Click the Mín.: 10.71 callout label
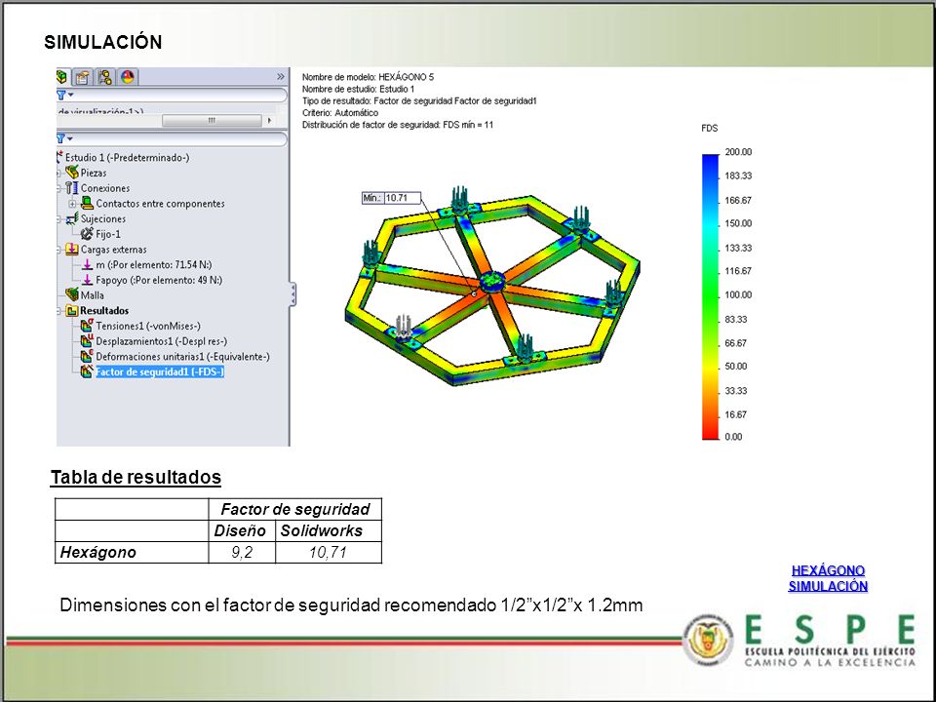936x702 pixels. pos(392,198)
